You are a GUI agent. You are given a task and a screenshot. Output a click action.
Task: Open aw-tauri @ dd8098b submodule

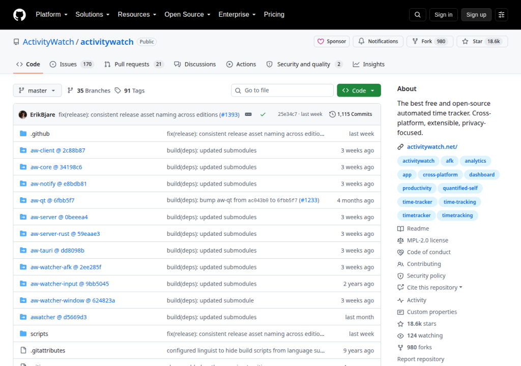tap(57, 251)
